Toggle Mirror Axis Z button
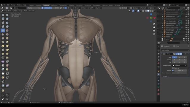 [x=184, y=57]
